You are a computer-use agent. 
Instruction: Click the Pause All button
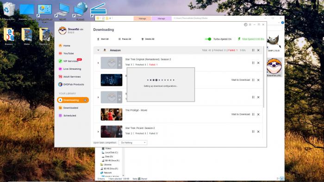pos(125,39)
